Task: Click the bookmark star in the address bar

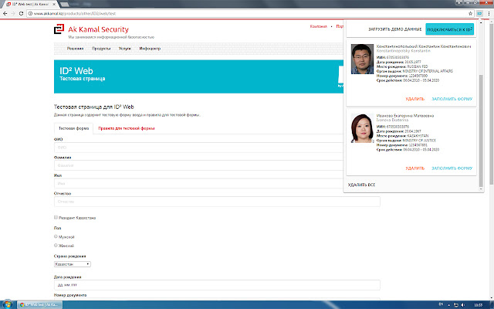Action: (x=470, y=14)
